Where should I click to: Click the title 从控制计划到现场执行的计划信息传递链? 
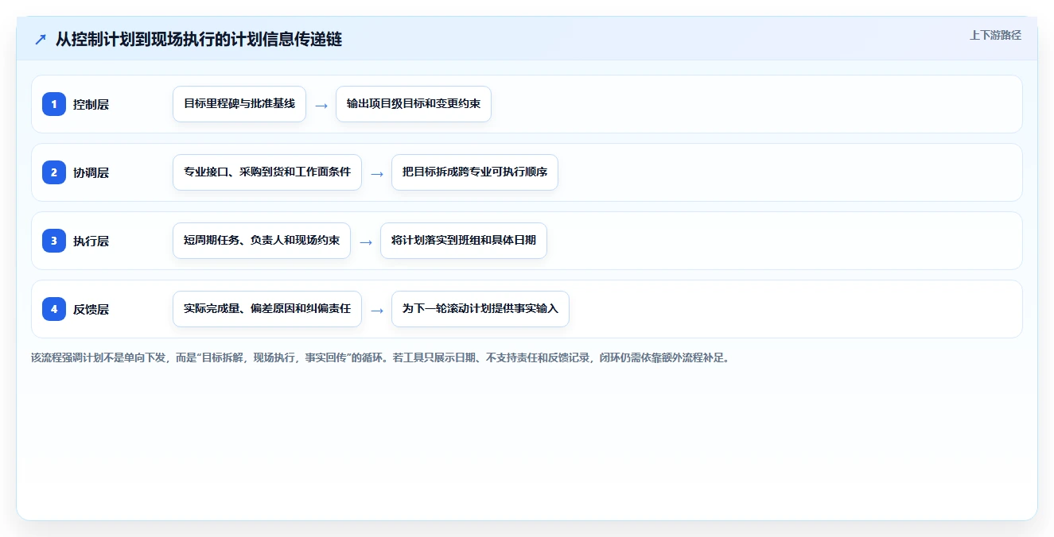pos(199,39)
